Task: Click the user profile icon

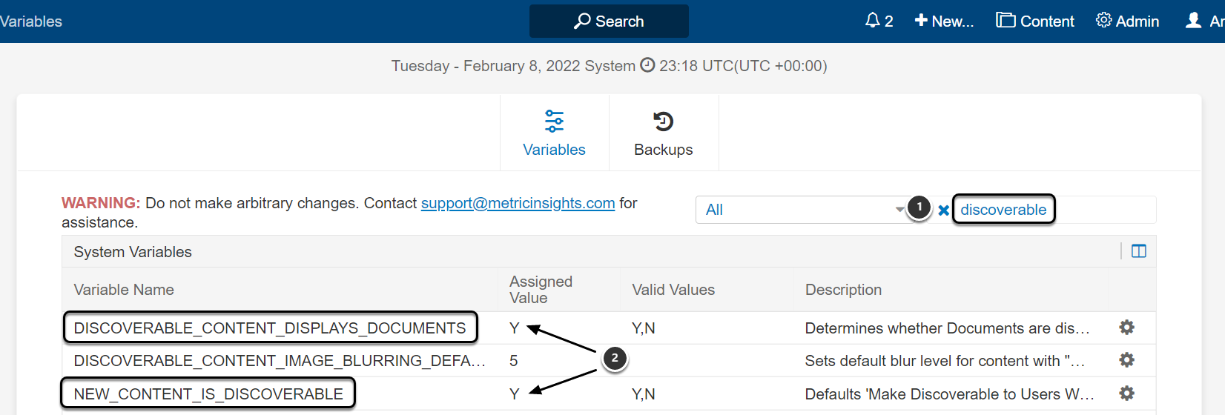Action: coord(1193,21)
